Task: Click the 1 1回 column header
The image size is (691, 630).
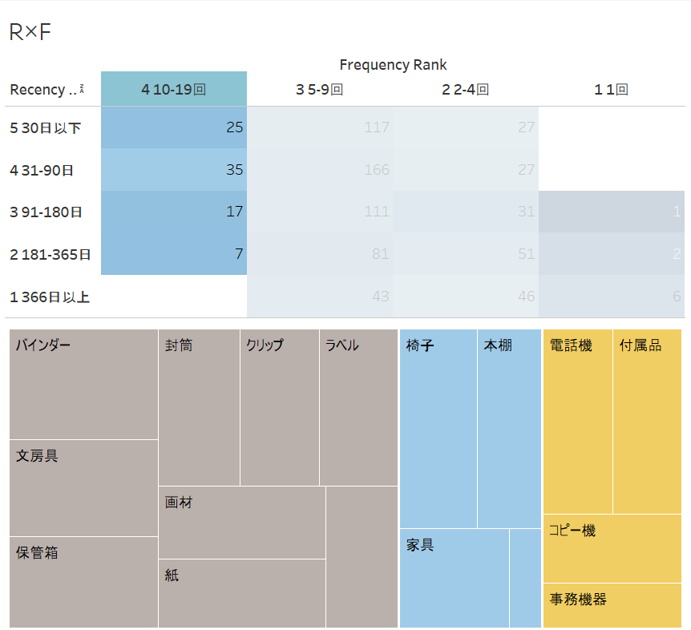Action: coord(611,90)
